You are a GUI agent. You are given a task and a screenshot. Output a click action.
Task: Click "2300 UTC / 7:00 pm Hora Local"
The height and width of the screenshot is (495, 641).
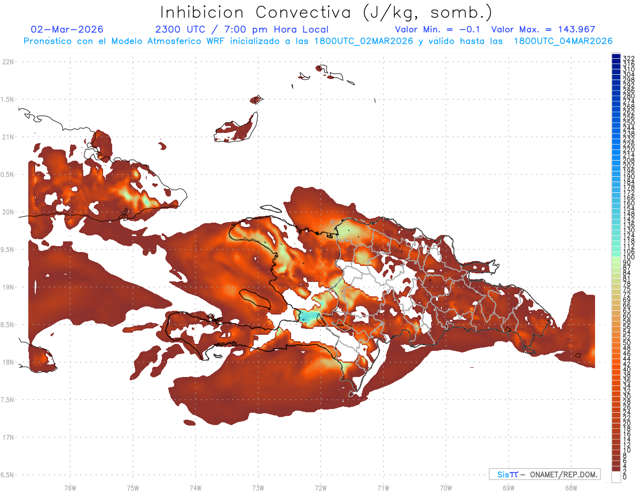coord(242,29)
